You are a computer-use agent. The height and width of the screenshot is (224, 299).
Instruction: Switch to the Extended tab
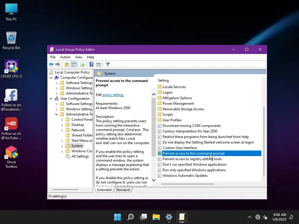click(x=104, y=190)
